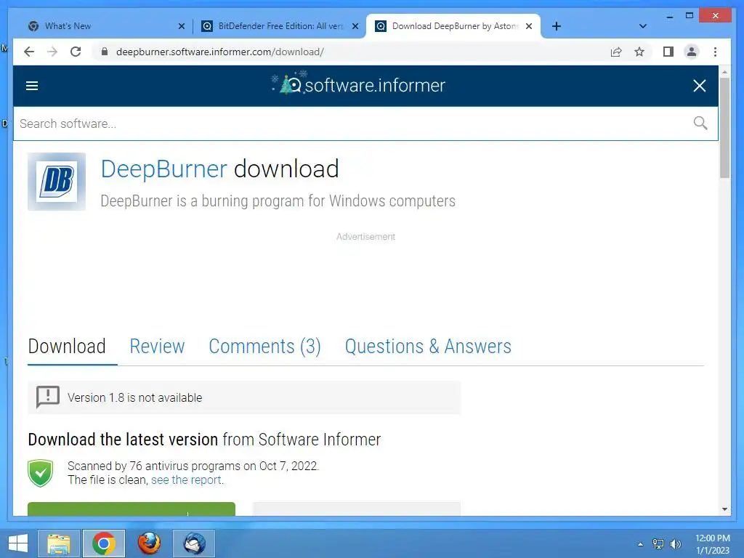
Task: Click the network tray icon
Action: [x=658, y=544]
